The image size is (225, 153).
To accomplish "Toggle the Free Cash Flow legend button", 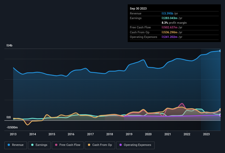I will [x=68, y=145].
